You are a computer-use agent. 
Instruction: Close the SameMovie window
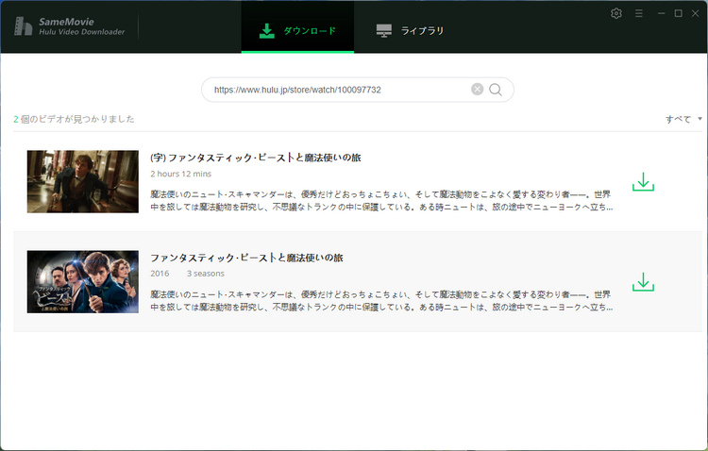coord(696,13)
